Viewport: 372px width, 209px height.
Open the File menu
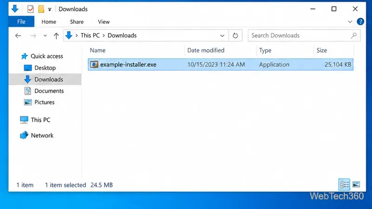(21, 21)
